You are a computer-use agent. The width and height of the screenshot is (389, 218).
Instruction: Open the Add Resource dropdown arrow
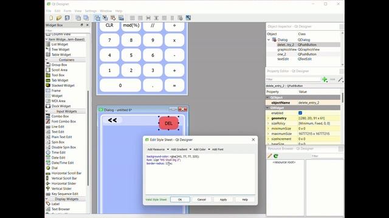coord(168,150)
